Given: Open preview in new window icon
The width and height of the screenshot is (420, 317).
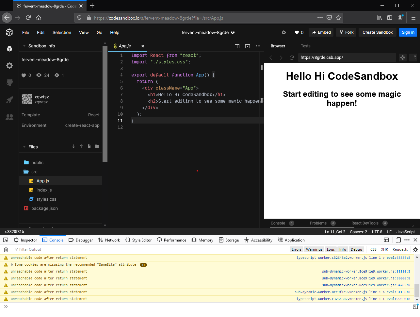Looking at the screenshot, I should tap(413, 58).
